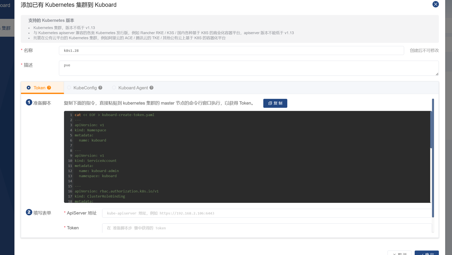This screenshot has height=255, width=452.
Task: Click 'metadata:' on code line 11
Action: pos(84,166)
